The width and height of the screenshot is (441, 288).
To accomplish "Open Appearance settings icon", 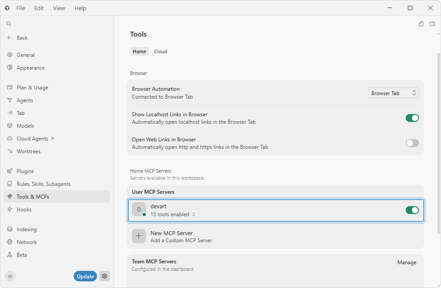I will point(10,67).
